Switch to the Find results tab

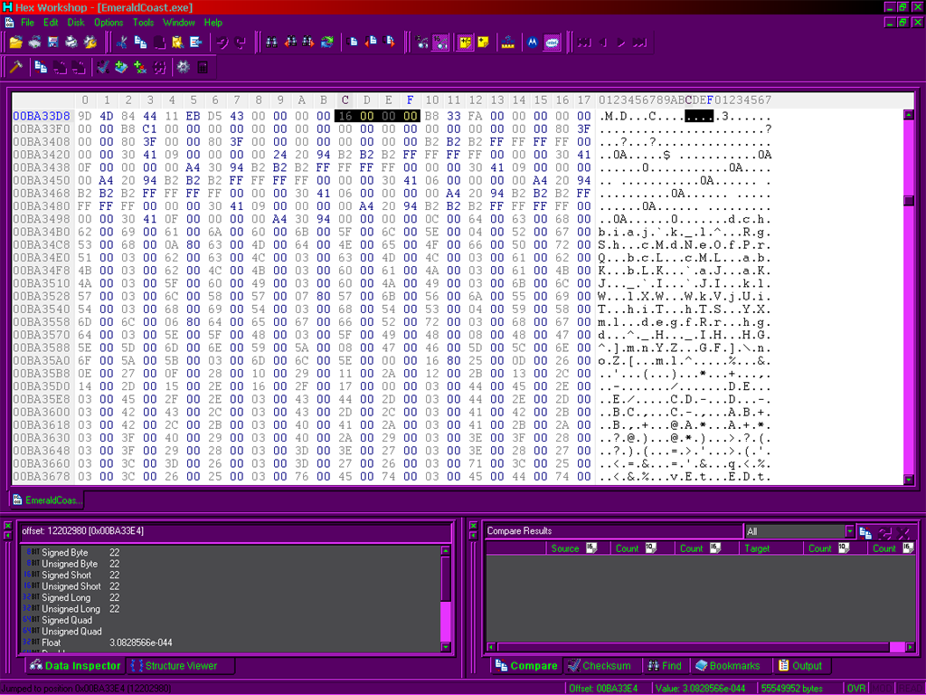pos(665,665)
